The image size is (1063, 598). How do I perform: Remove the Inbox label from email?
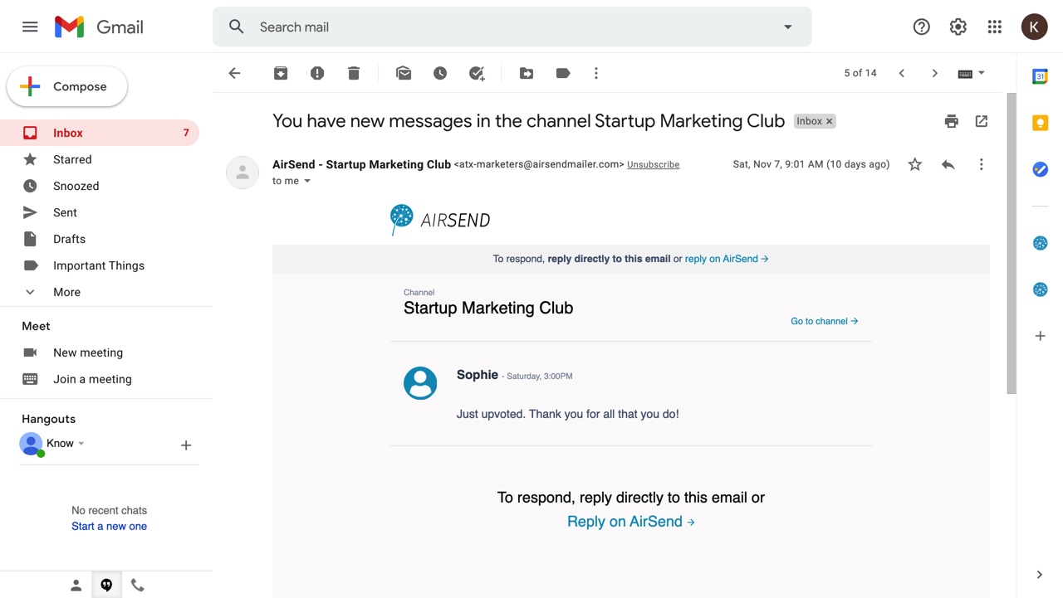coord(829,121)
